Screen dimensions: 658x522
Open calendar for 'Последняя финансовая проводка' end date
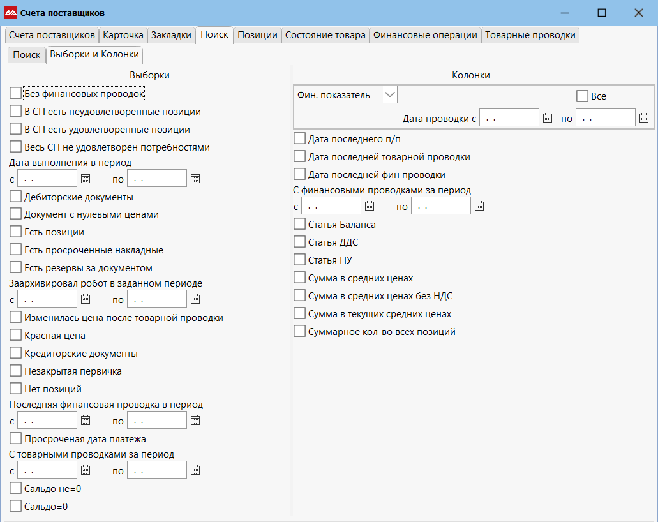tap(195, 421)
